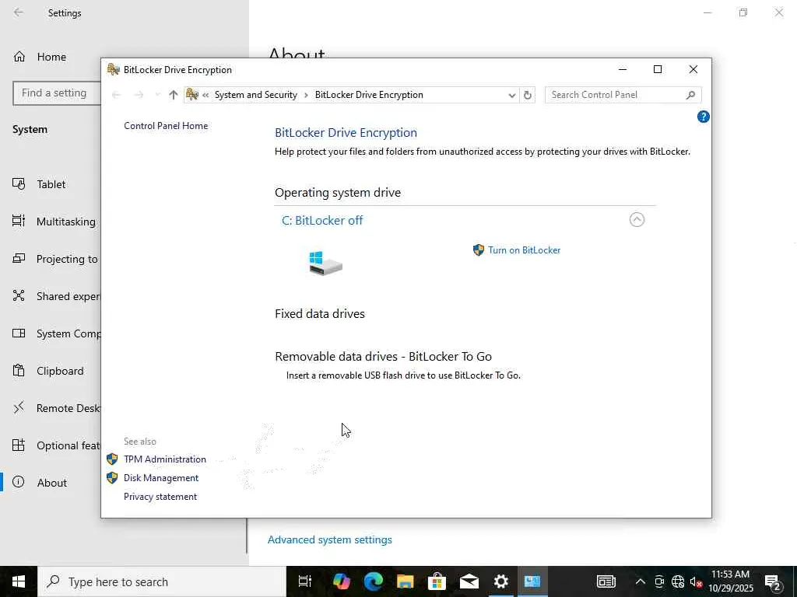Show hidden system tray icons

tap(641, 581)
